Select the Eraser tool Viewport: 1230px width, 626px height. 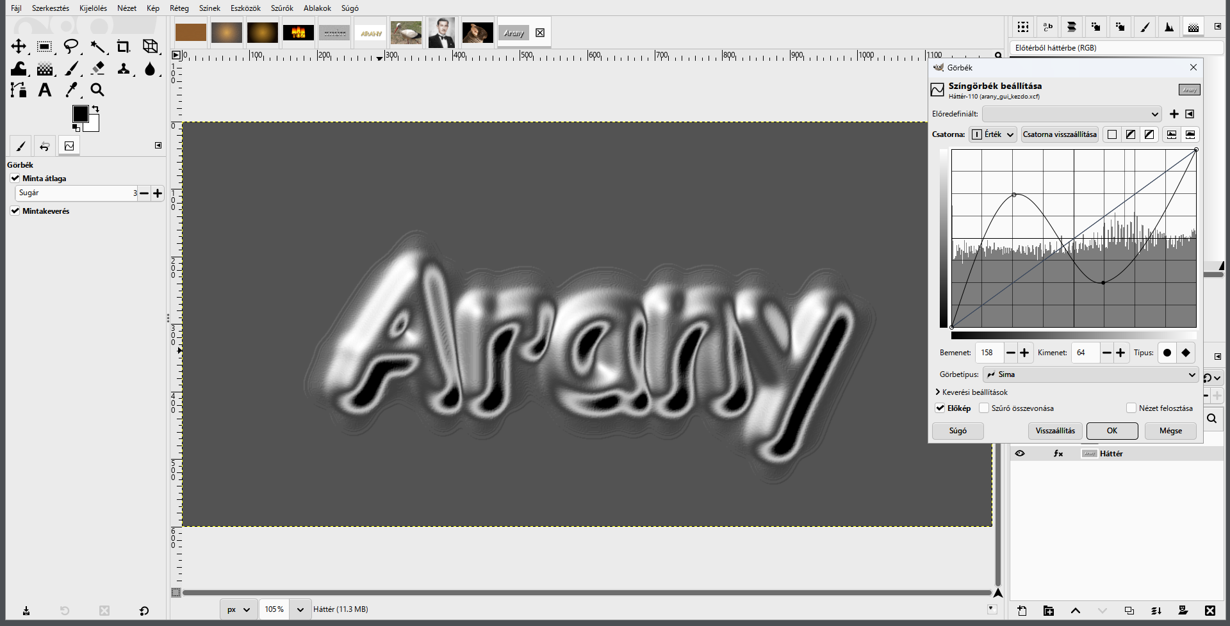click(97, 68)
